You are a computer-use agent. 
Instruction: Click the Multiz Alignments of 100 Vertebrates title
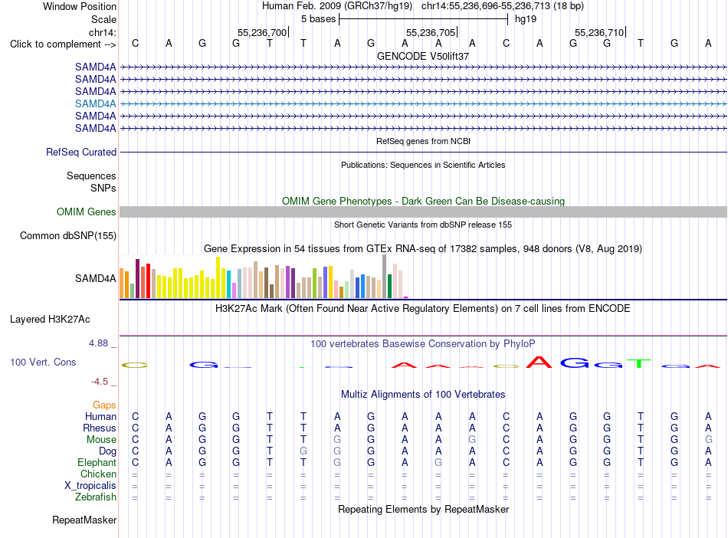point(423,394)
